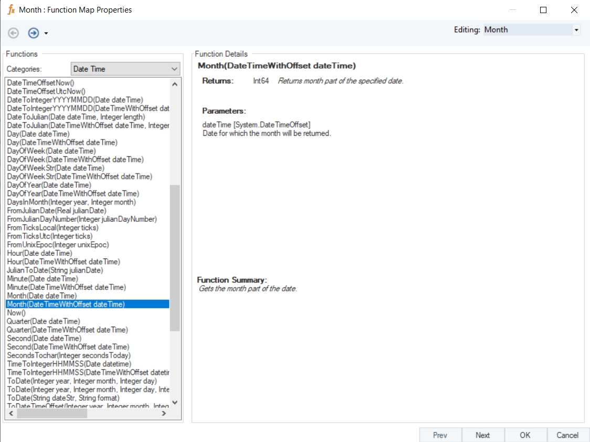The image size is (590, 442).
Task: Click the Next button
Action: click(482, 435)
